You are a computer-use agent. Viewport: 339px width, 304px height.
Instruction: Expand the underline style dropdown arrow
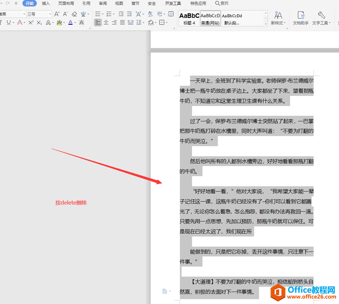(x=13, y=23)
